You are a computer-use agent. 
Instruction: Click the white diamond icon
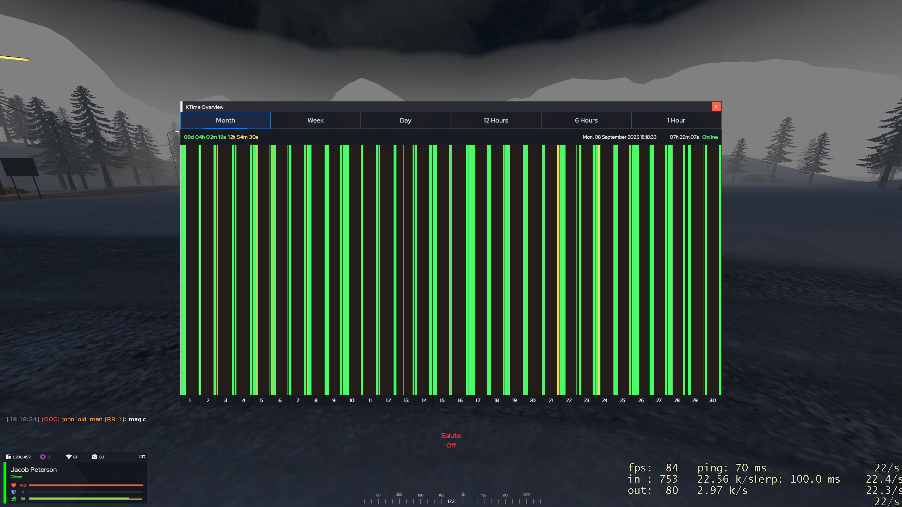coord(69,457)
